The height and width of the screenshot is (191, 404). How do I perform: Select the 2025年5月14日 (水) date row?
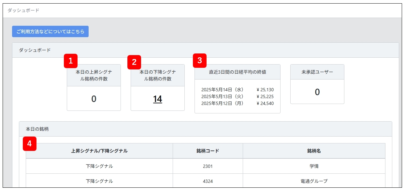[222, 90]
